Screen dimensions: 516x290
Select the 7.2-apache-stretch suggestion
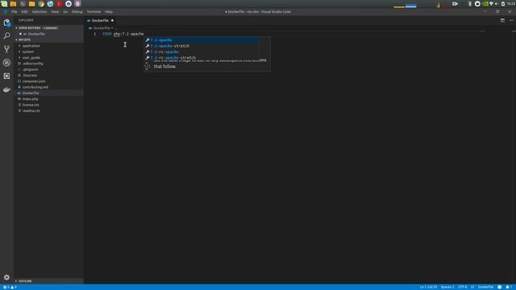(202, 46)
